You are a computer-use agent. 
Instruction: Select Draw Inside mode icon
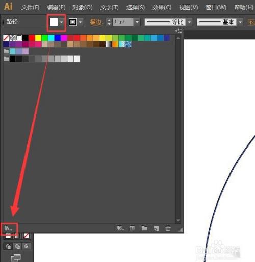(x=26, y=246)
